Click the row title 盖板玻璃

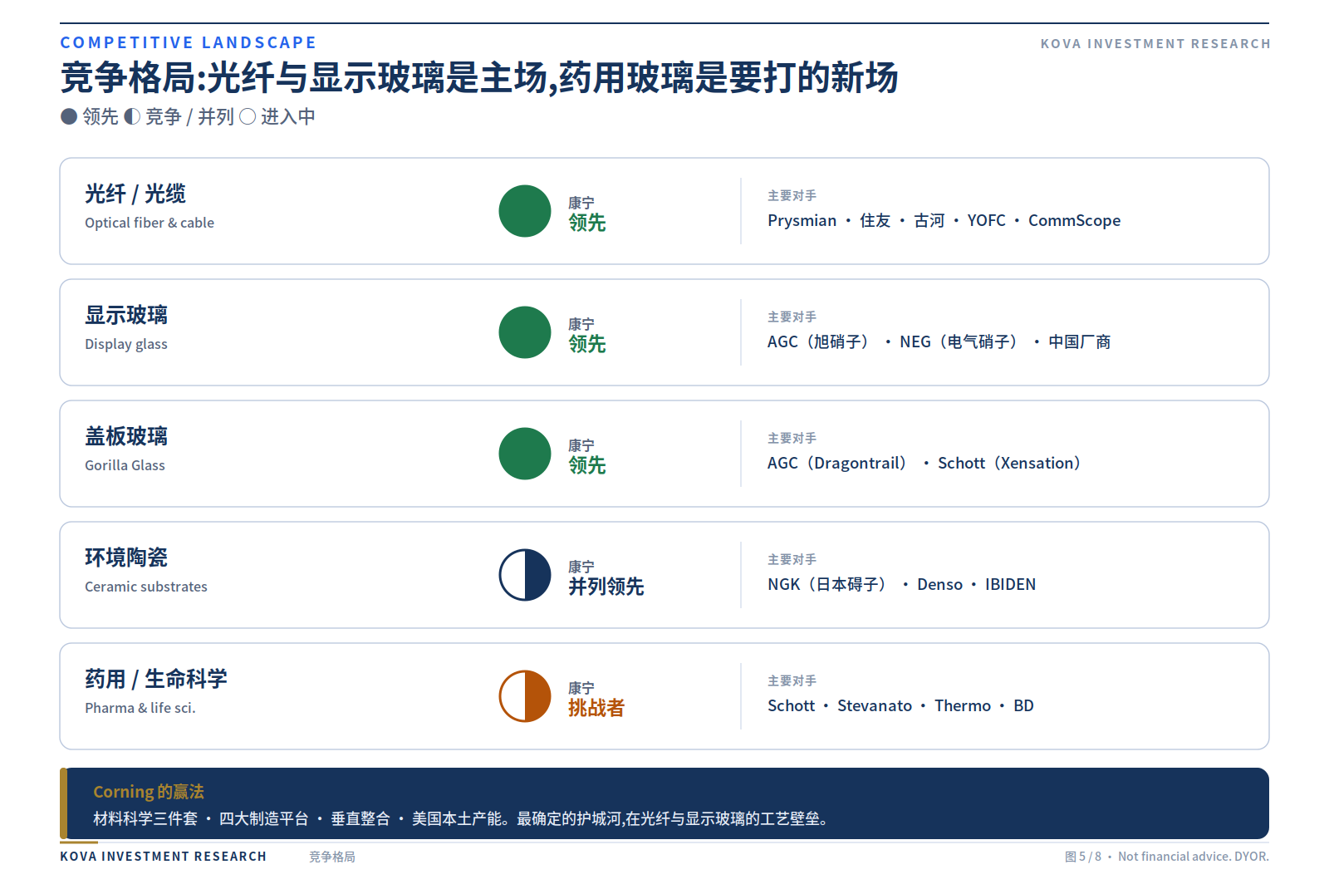coord(126,436)
